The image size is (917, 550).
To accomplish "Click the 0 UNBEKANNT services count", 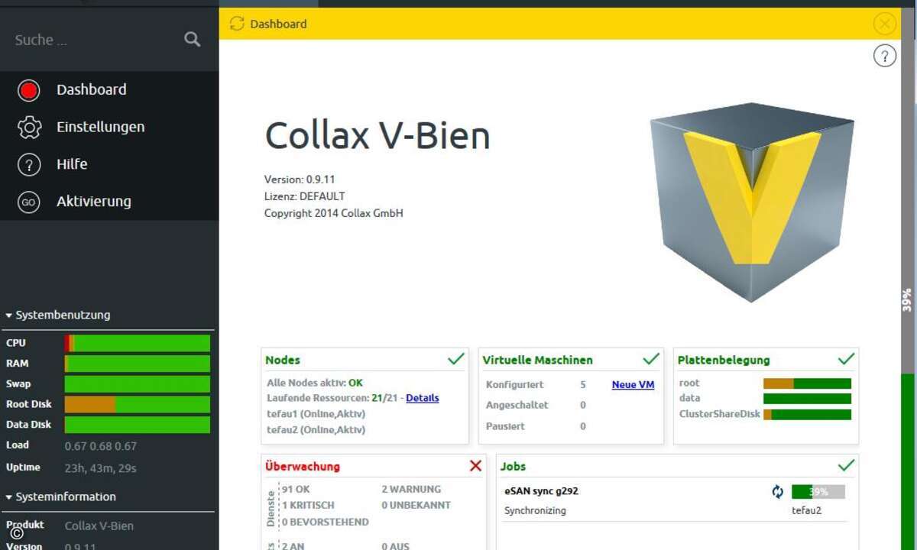I will coord(416,505).
